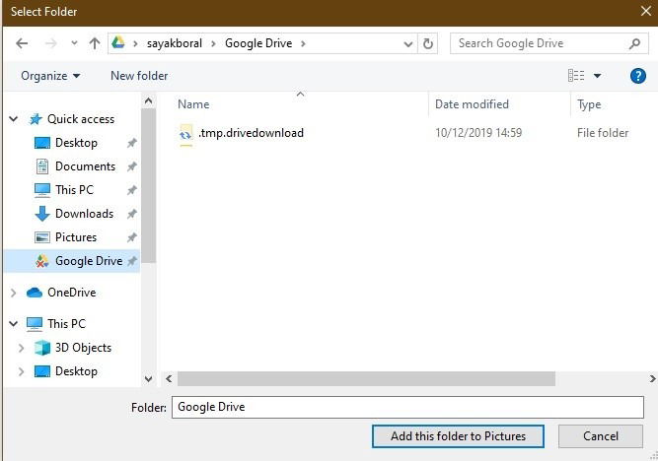Click the Google Drive icon in address bar
Viewport: 658px width, 461px height.
(x=118, y=42)
